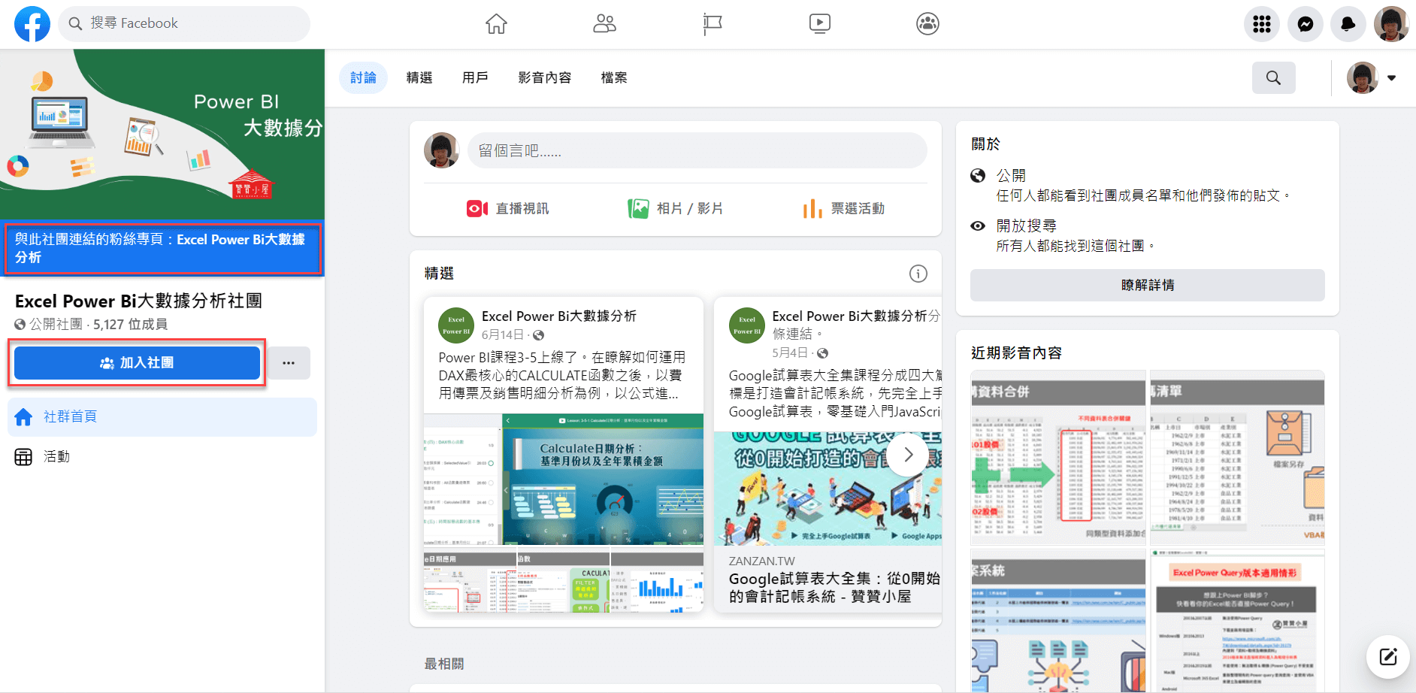Click the info icon beside 精選
This screenshot has height=693, width=1416.
[x=918, y=274]
